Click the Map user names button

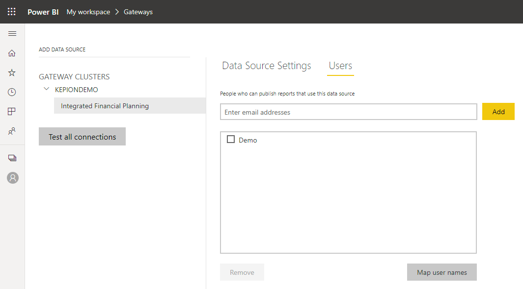pyautogui.click(x=441, y=272)
